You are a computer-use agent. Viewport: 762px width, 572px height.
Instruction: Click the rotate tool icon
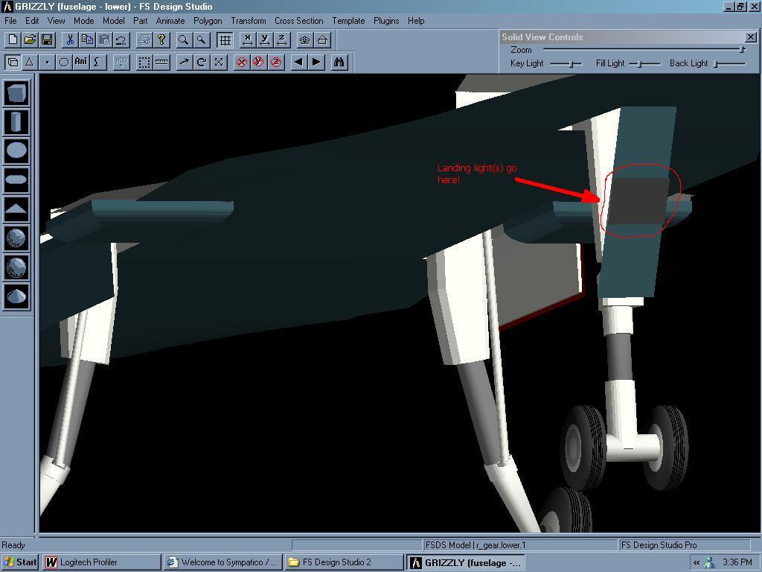(201, 62)
